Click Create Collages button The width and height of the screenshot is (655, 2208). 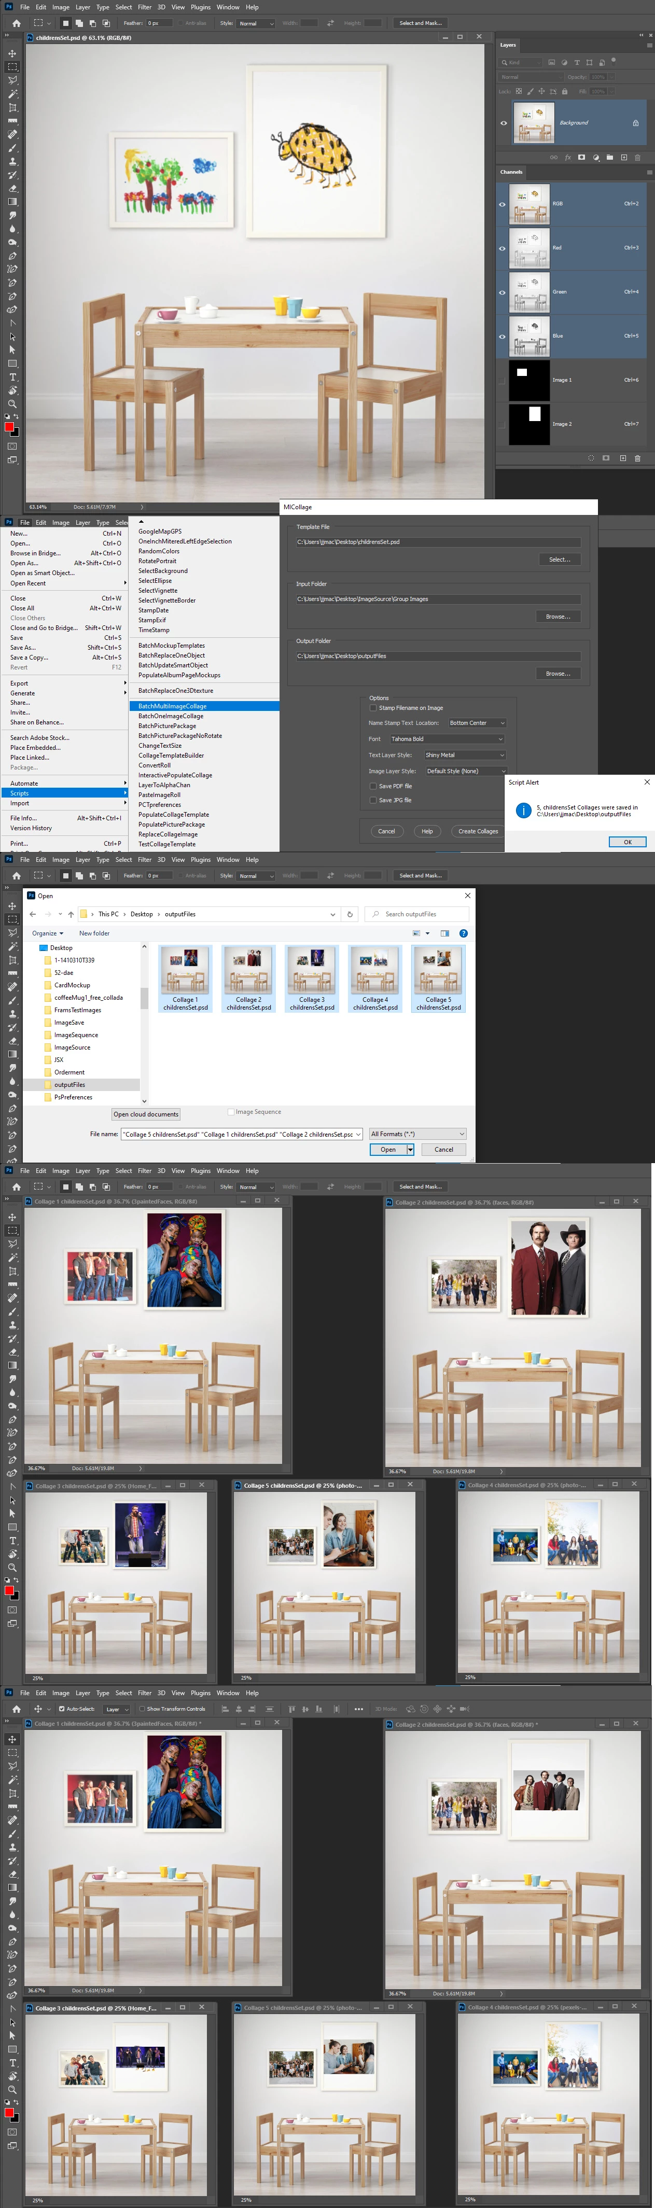pos(478,831)
